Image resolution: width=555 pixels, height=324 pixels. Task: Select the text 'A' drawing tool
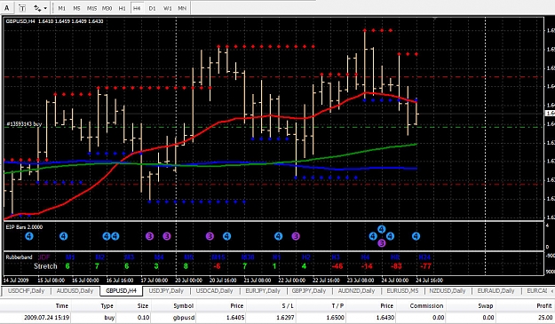[7, 8]
